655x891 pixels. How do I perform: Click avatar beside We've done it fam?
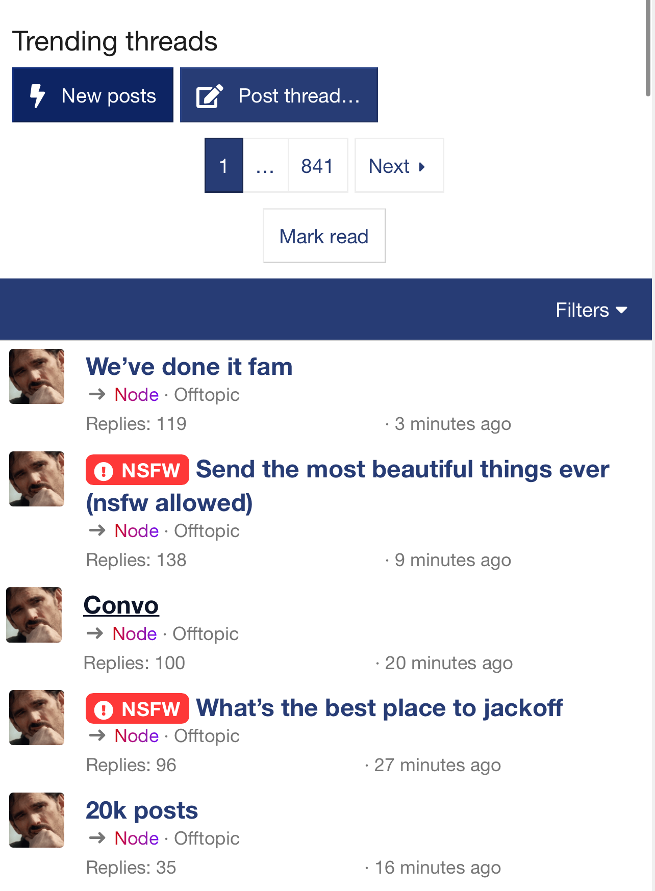[37, 376]
